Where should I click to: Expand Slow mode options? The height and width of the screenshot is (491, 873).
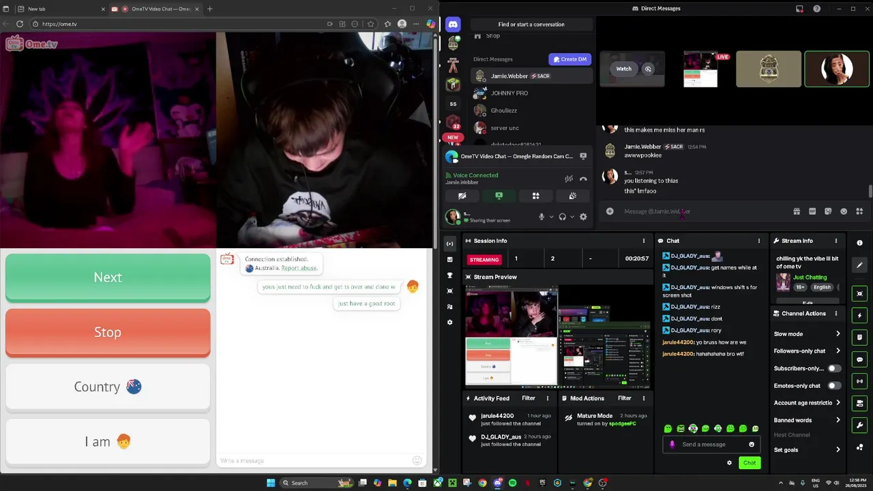click(x=807, y=334)
